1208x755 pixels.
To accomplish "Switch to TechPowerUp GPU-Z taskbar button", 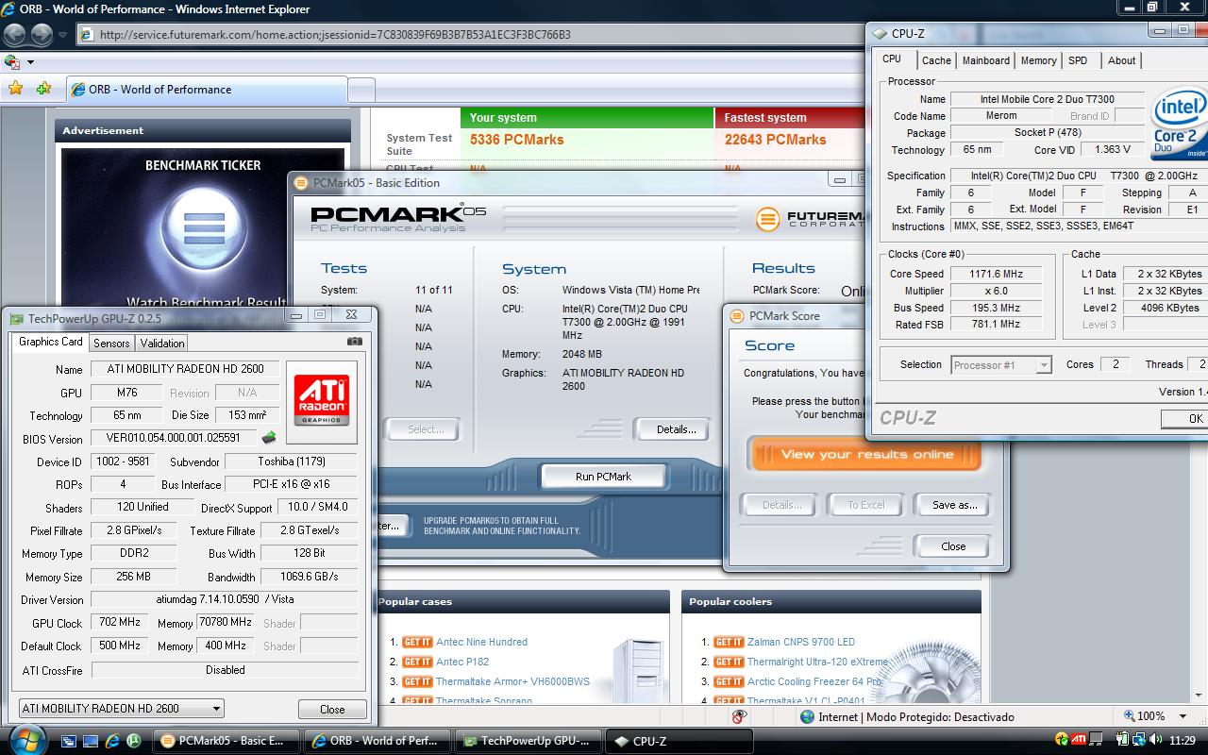I will click(528, 741).
